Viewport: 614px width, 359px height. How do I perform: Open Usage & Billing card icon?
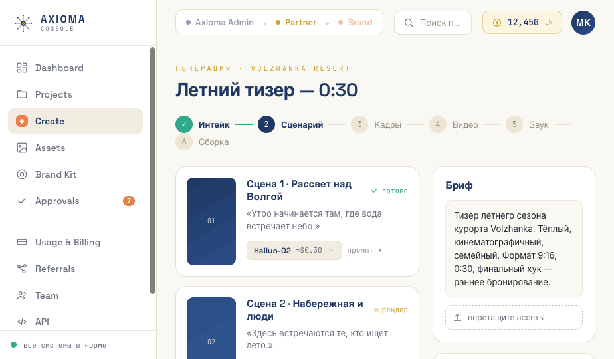[x=22, y=242]
